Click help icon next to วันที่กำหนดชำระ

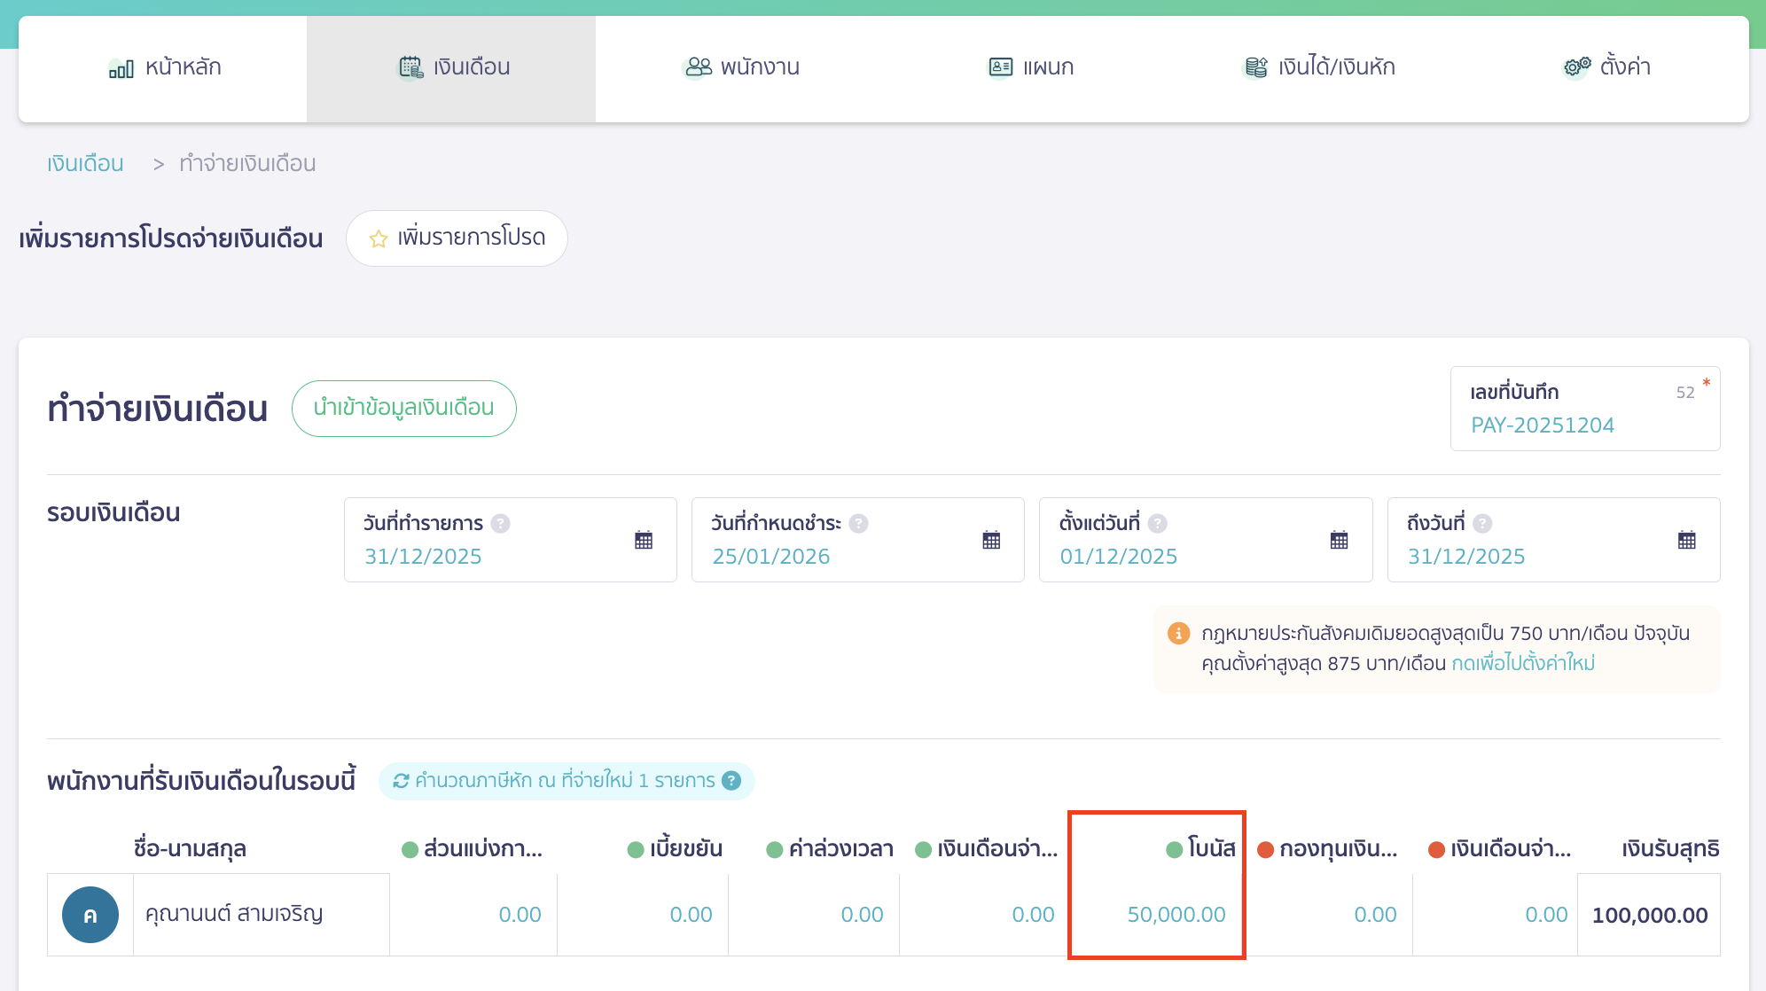858,524
